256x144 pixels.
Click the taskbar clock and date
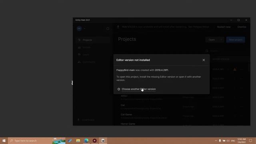242,140
